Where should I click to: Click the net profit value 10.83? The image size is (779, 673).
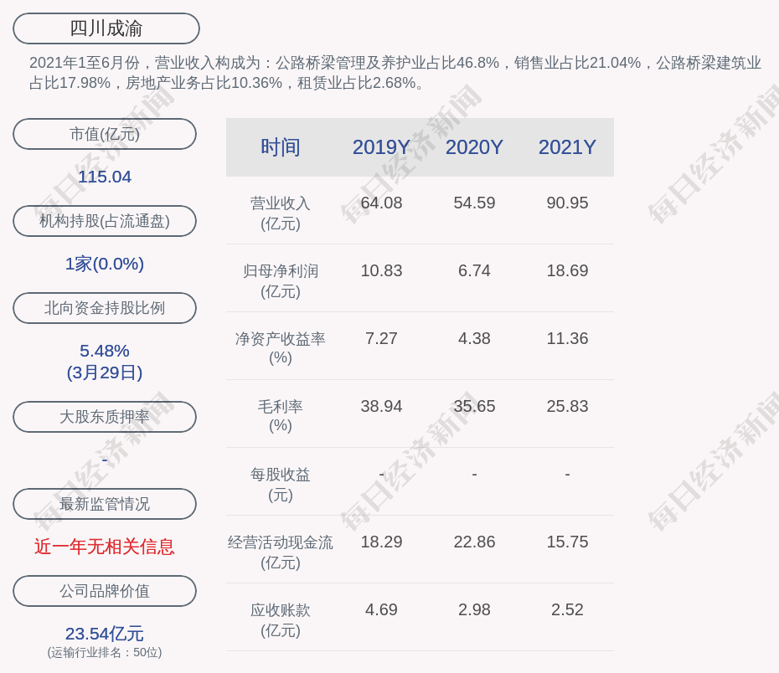tap(382, 271)
